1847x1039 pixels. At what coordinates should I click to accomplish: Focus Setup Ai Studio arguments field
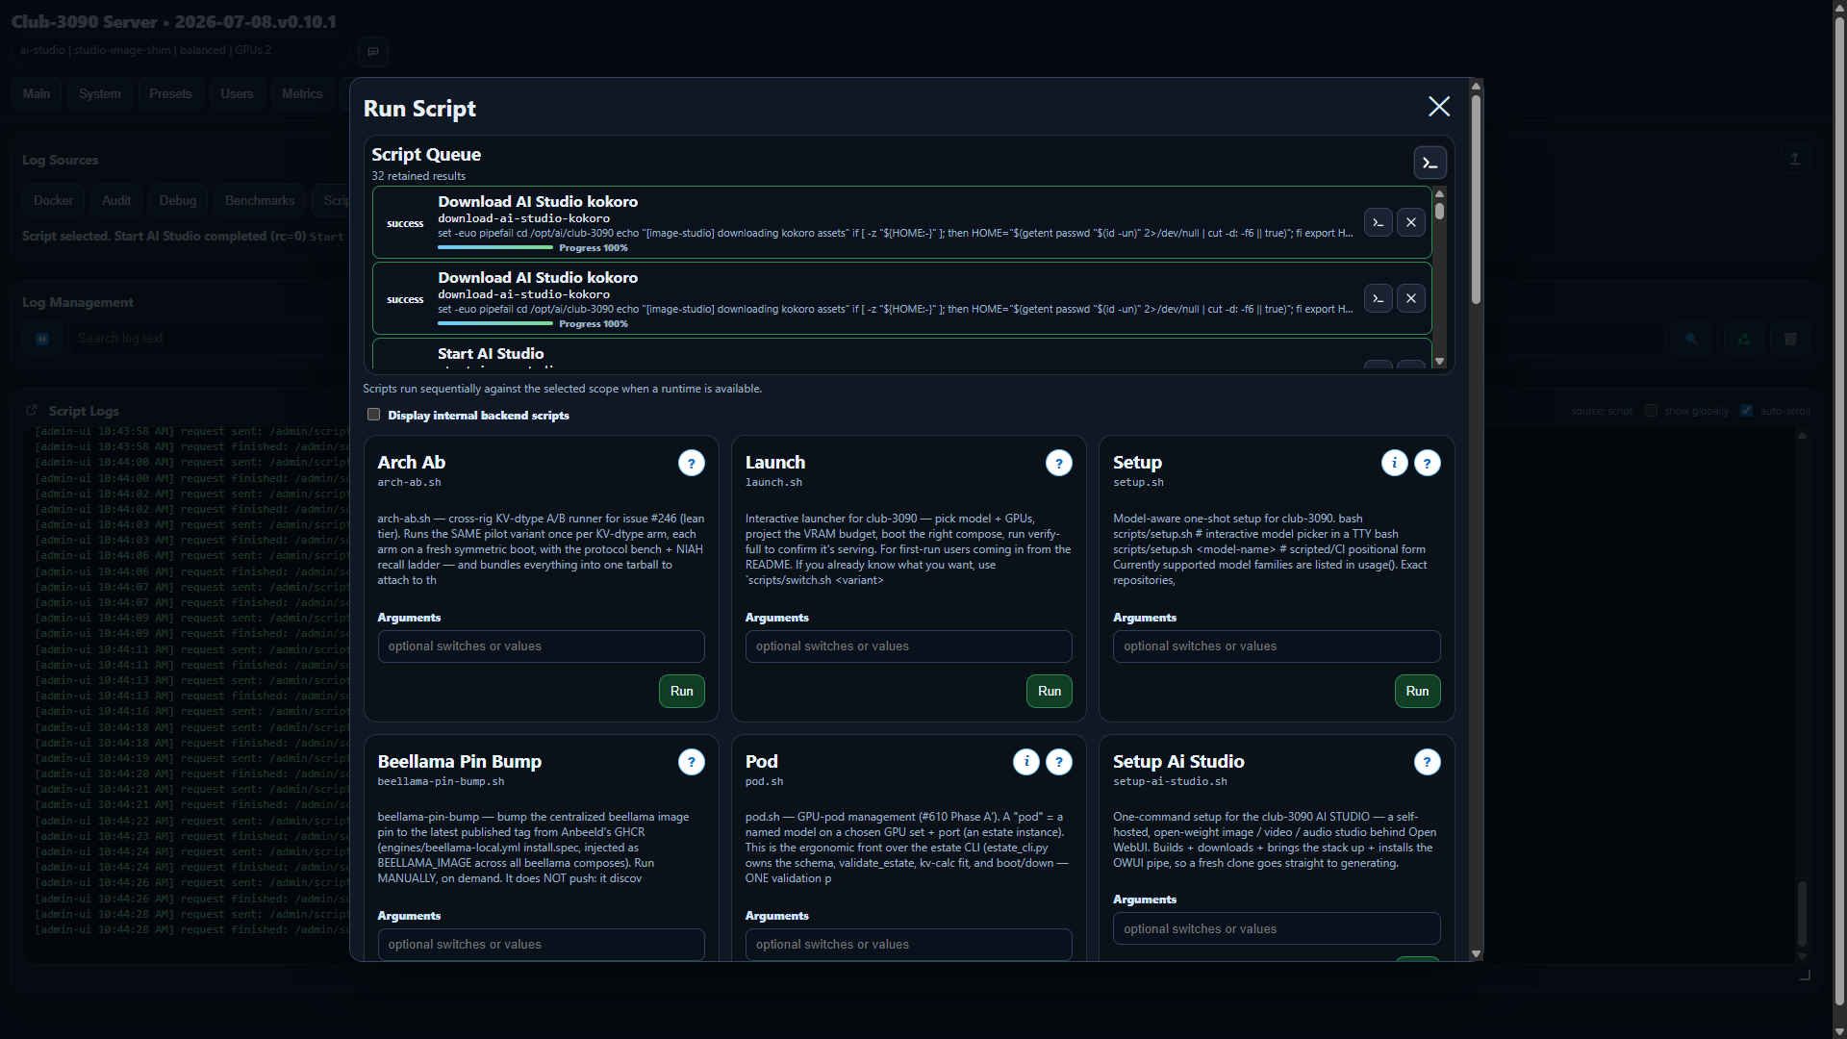pos(1277,929)
